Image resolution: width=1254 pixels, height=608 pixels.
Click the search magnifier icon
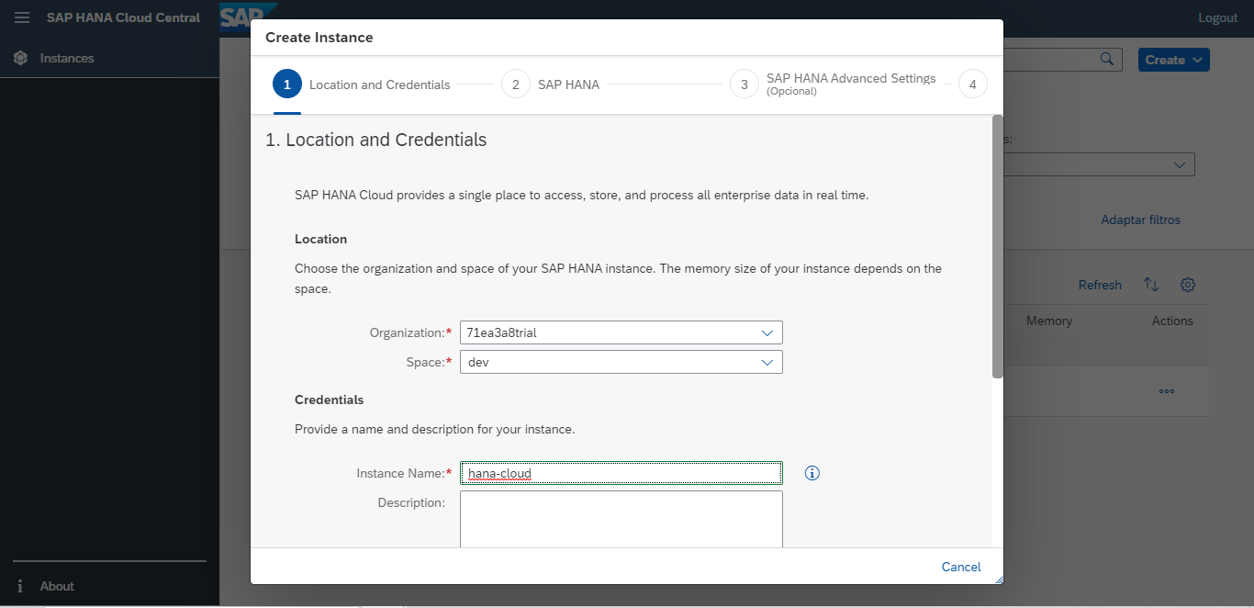(x=1106, y=59)
